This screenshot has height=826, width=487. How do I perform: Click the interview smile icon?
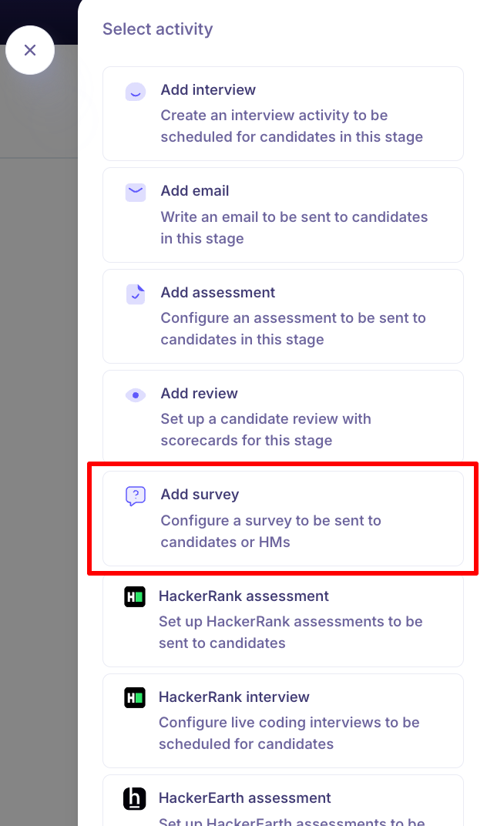click(x=136, y=92)
